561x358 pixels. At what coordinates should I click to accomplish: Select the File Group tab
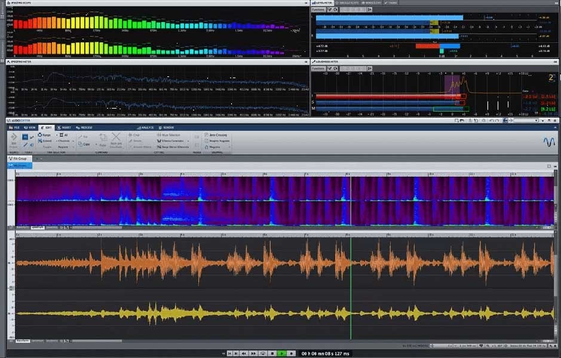pos(20,159)
